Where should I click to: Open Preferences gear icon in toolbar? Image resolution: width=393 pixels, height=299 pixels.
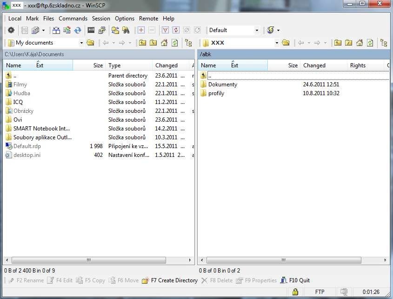pos(11,30)
